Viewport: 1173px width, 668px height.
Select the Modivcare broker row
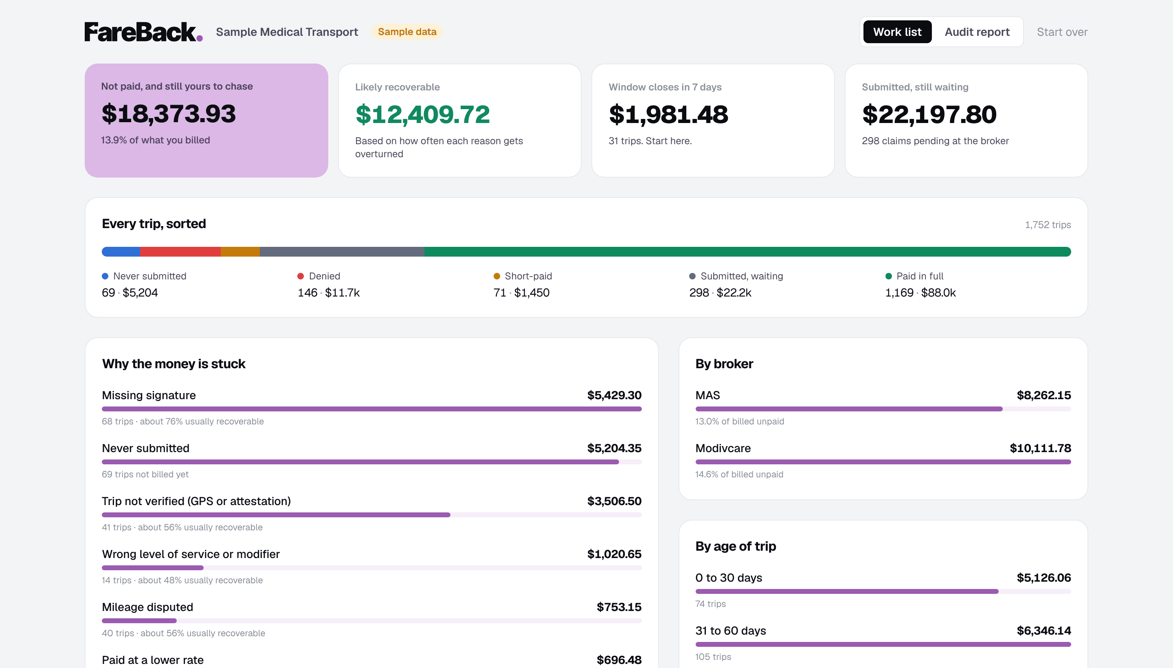883,461
